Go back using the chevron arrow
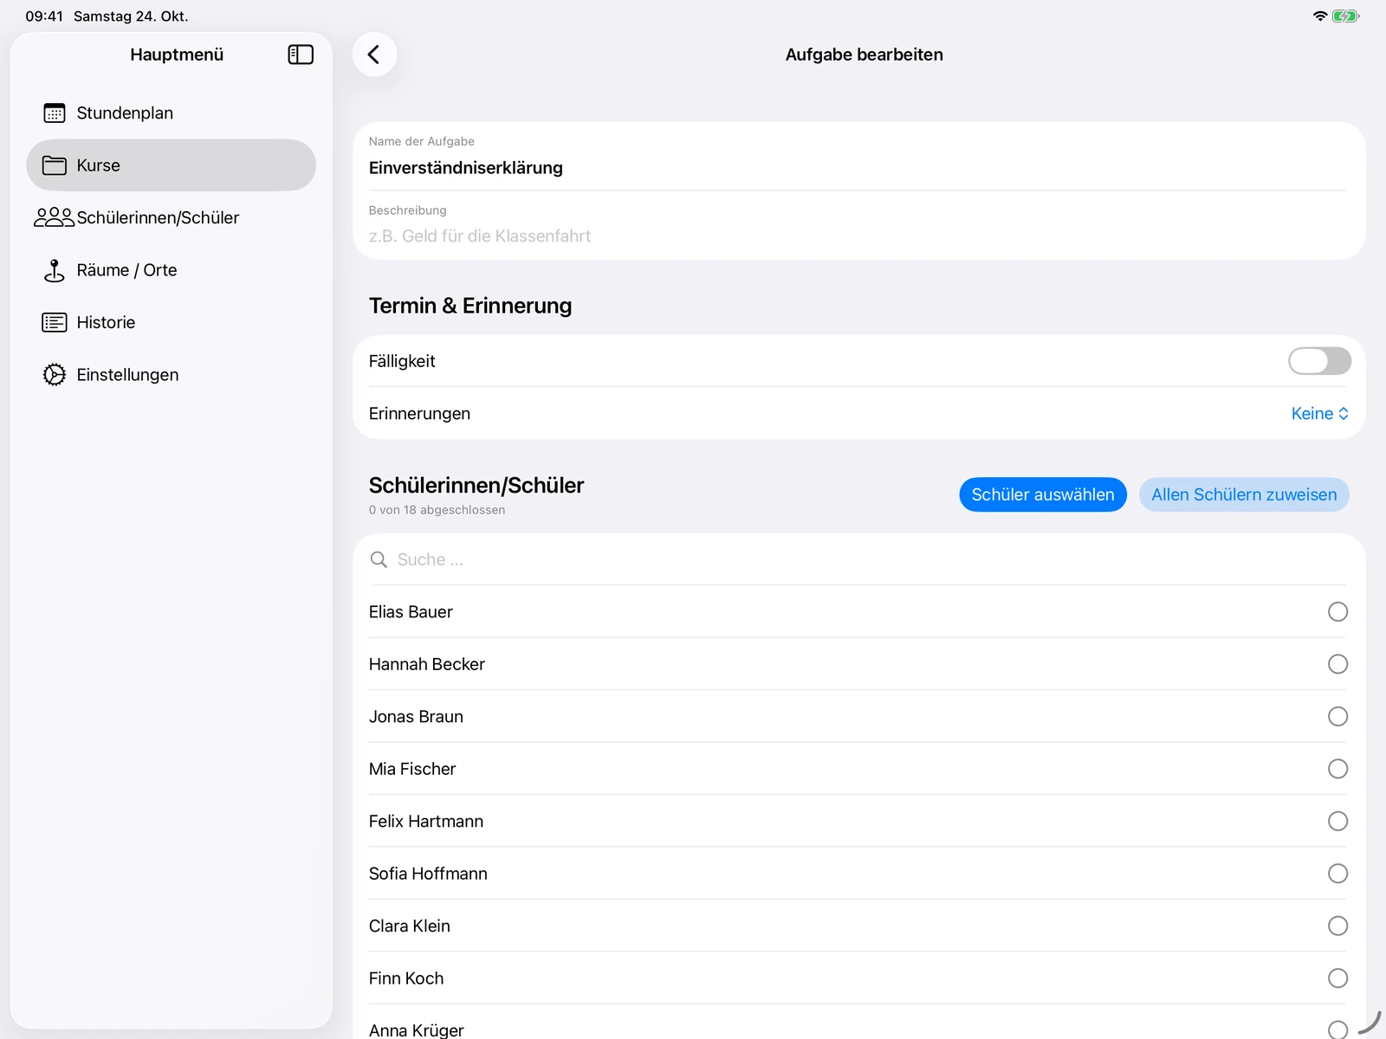The height and width of the screenshot is (1039, 1386). coord(374,55)
